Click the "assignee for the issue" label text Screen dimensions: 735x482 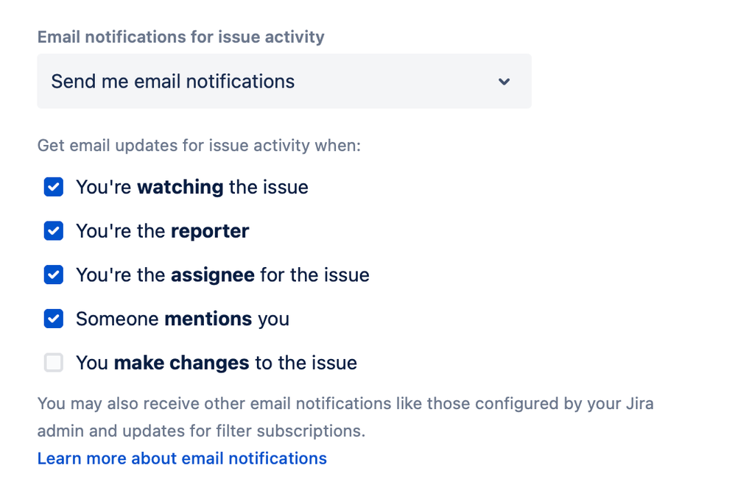(x=222, y=275)
